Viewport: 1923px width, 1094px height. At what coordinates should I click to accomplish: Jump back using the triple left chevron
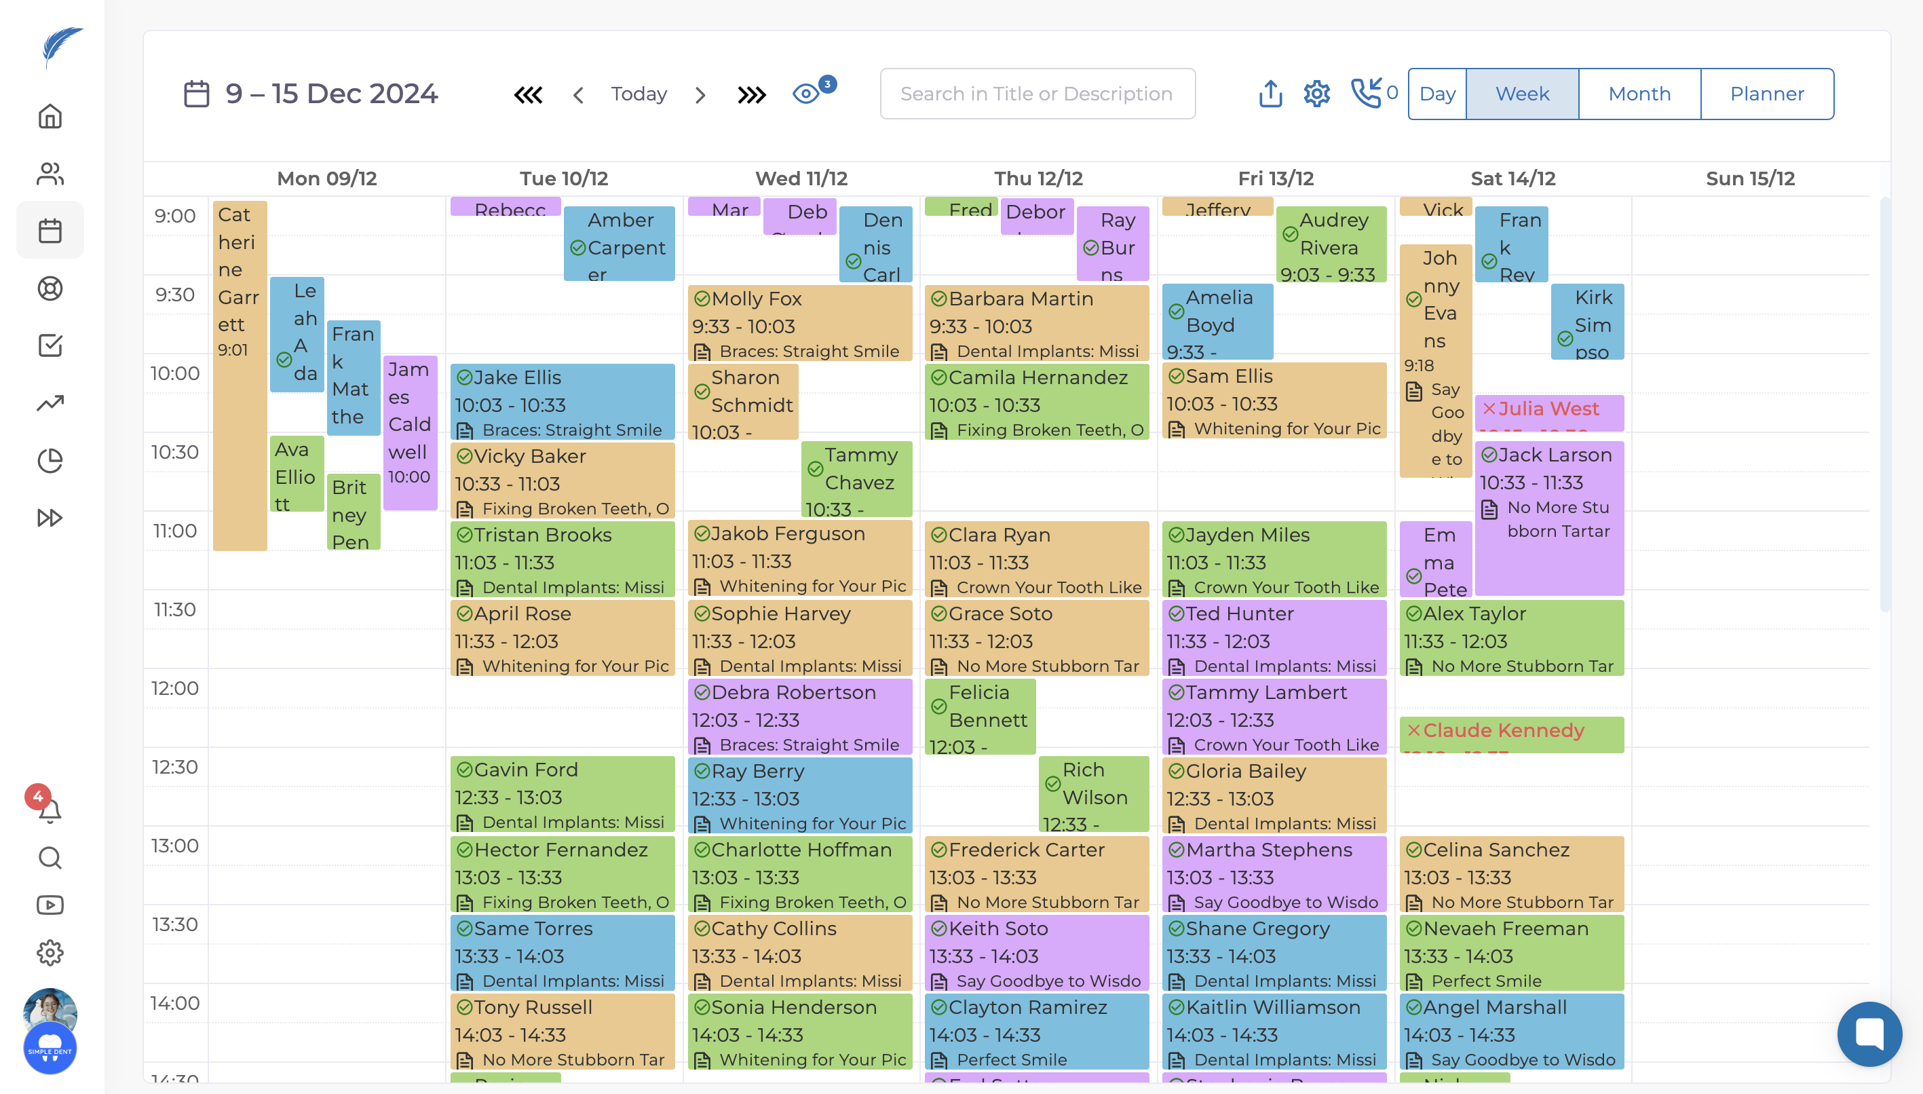(528, 95)
